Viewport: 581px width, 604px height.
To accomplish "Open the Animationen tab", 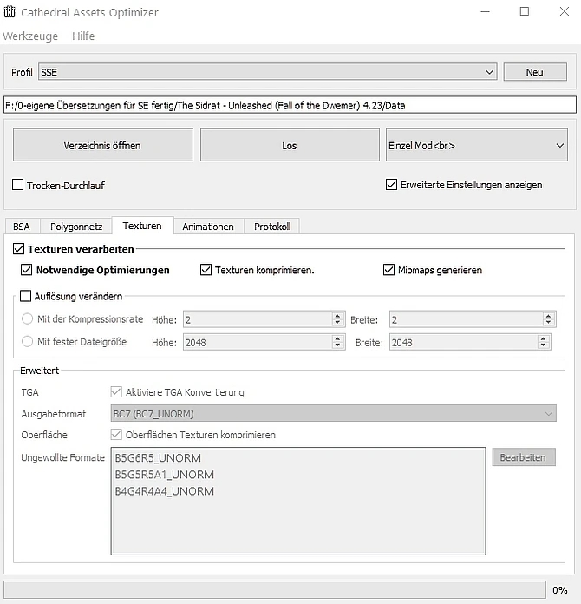I will 208,226.
